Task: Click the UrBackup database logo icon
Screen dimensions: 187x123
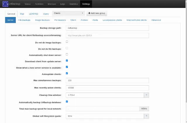Action: click(5, 4)
